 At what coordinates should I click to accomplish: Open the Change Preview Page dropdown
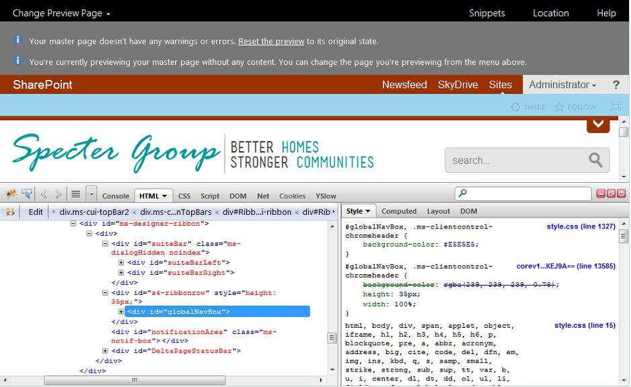tap(61, 13)
